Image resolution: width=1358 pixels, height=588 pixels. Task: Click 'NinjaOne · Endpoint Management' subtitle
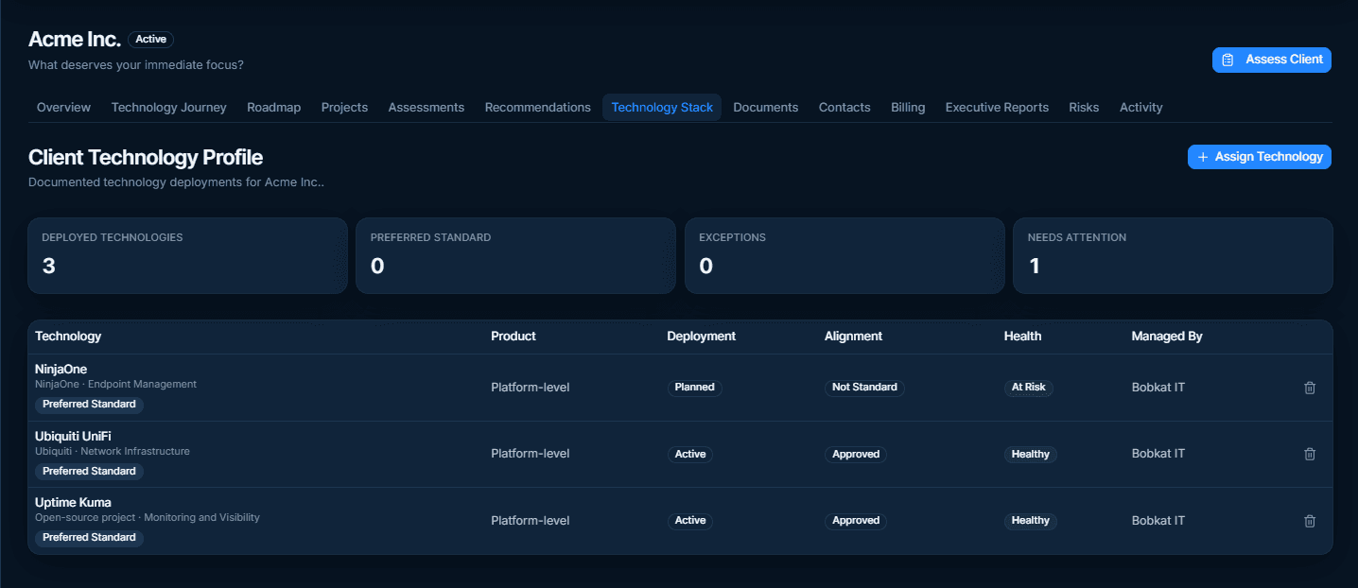click(115, 385)
